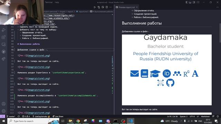Follow the image\picture1.png link
This screenshot has width=221, height=124.
[x=38, y=55]
